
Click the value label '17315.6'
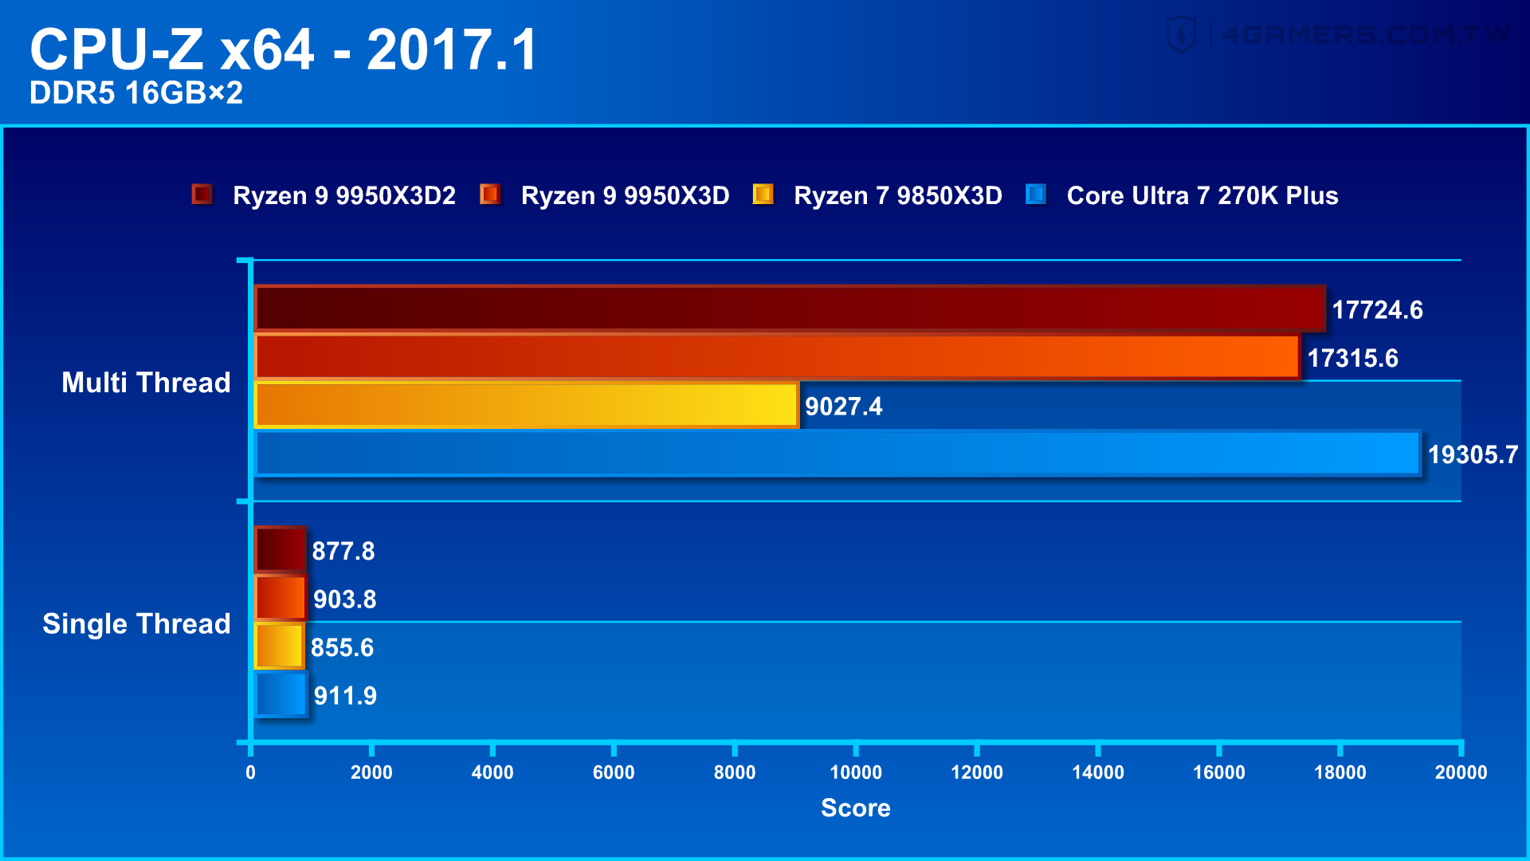click(1352, 358)
